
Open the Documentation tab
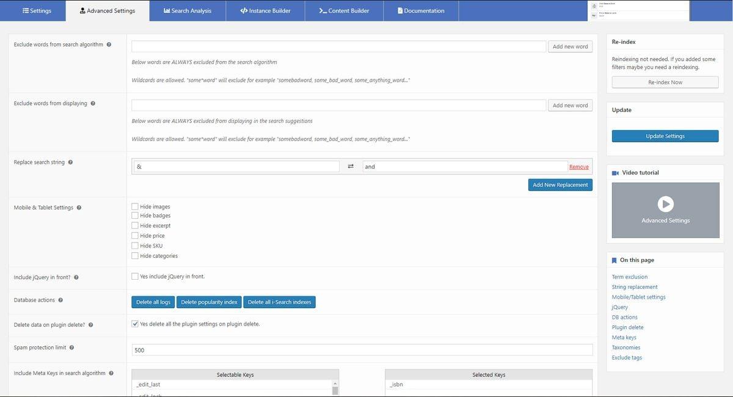click(421, 10)
